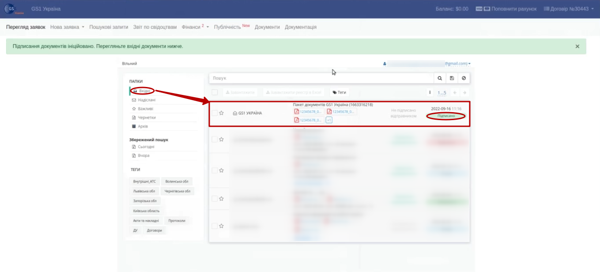This screenshot has height=272, width=600.
Task: Filter by Чернігівська обл tag
Action: pyautogui.click(x=177, y=191)
